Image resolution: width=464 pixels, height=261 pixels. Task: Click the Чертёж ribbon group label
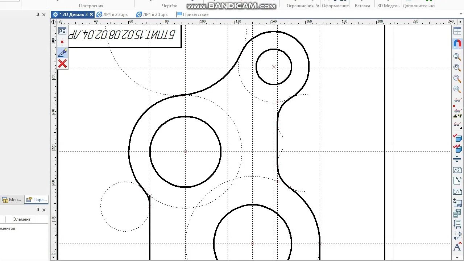point(169,6)
